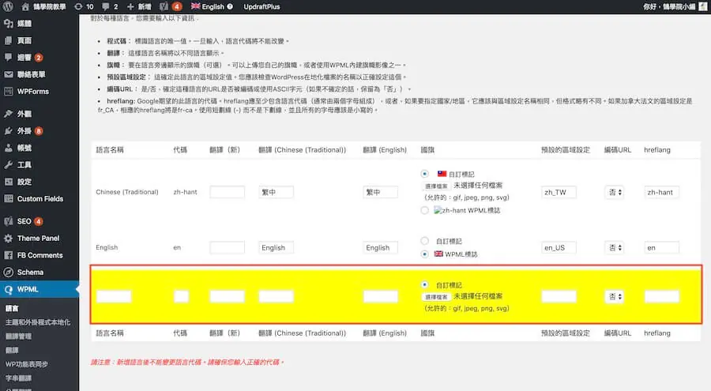Select zh-hant WPML flag radio button
Viewport: 711px width, 391px height.
tap(424, 210)
